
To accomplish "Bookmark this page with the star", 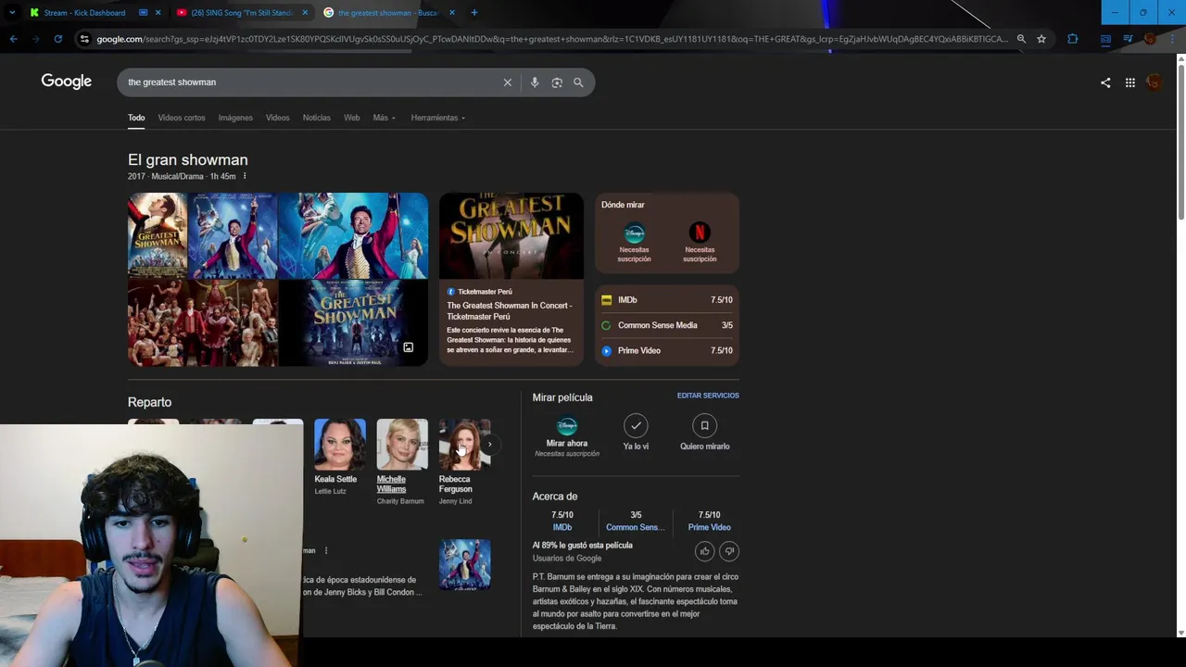I will pos(1041,39).
